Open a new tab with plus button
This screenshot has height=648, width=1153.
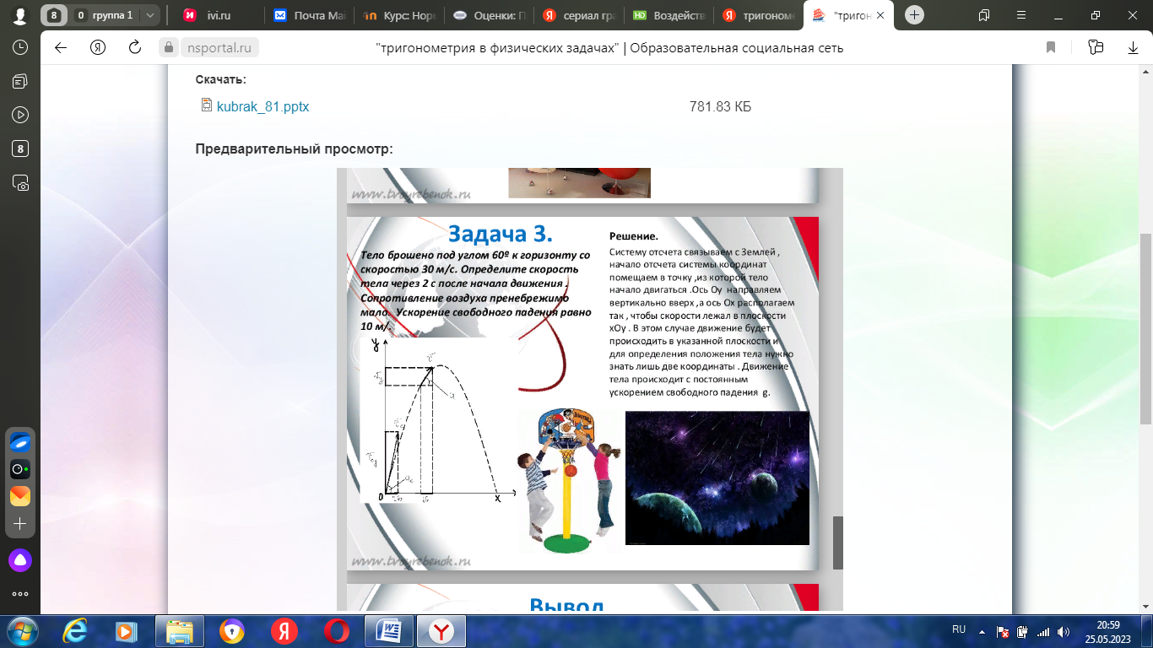coord(915,15)
